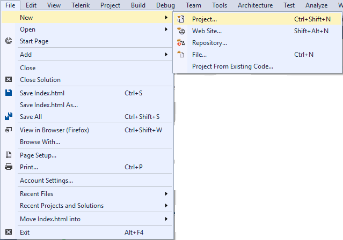Screen dimensions: 343x240
Task: Open the Architecture menu
Action: coord(256,5)
